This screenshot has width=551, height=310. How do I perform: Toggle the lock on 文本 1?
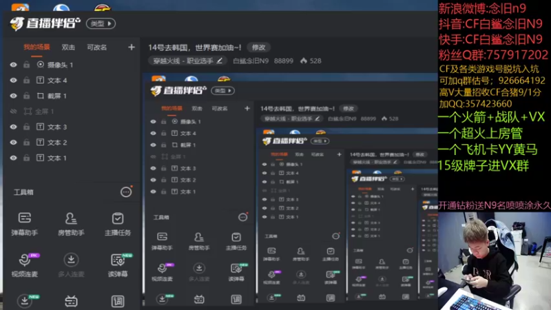point(26,158)
